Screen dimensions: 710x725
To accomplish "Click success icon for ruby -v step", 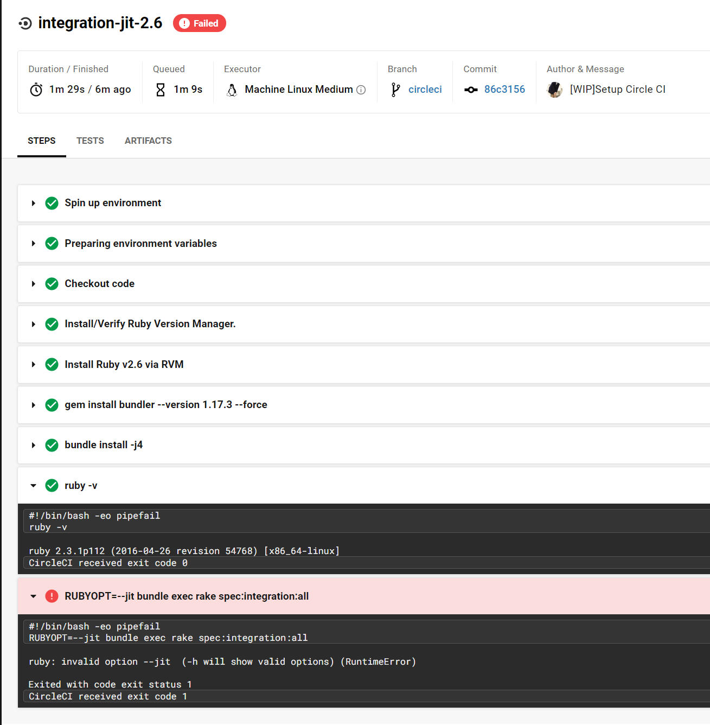I will pyautogui.click(x=52, y=486).
